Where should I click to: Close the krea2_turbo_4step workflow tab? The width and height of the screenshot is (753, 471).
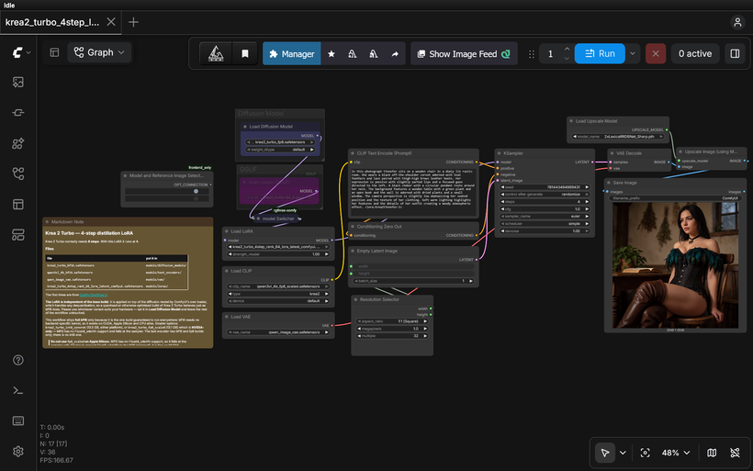(111, 22)
